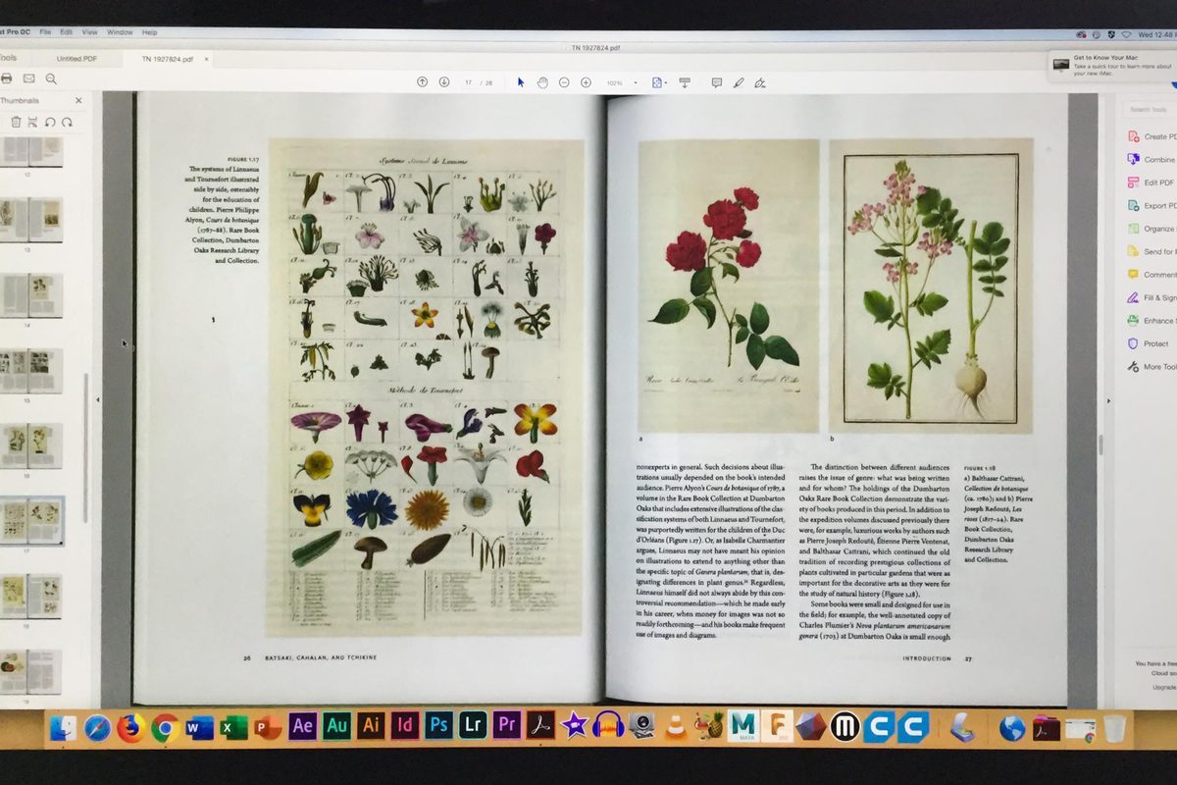Open the Create PDF tool
This screenshot has width=1177, height=785.
pyautogui.click(x=1151, y=136)
